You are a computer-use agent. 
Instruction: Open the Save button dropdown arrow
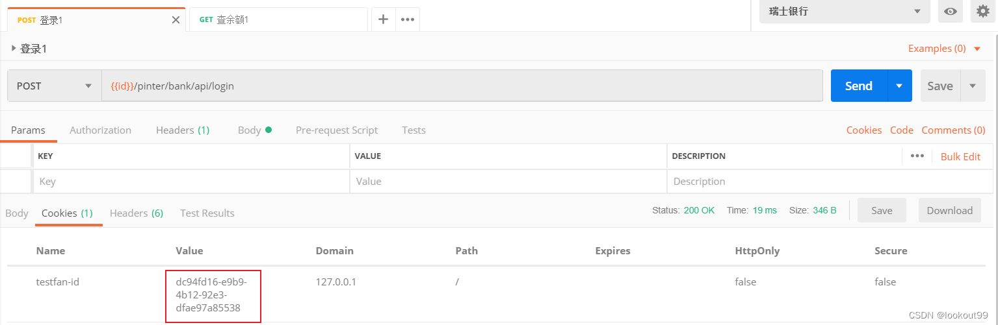(x=973, y=86)
